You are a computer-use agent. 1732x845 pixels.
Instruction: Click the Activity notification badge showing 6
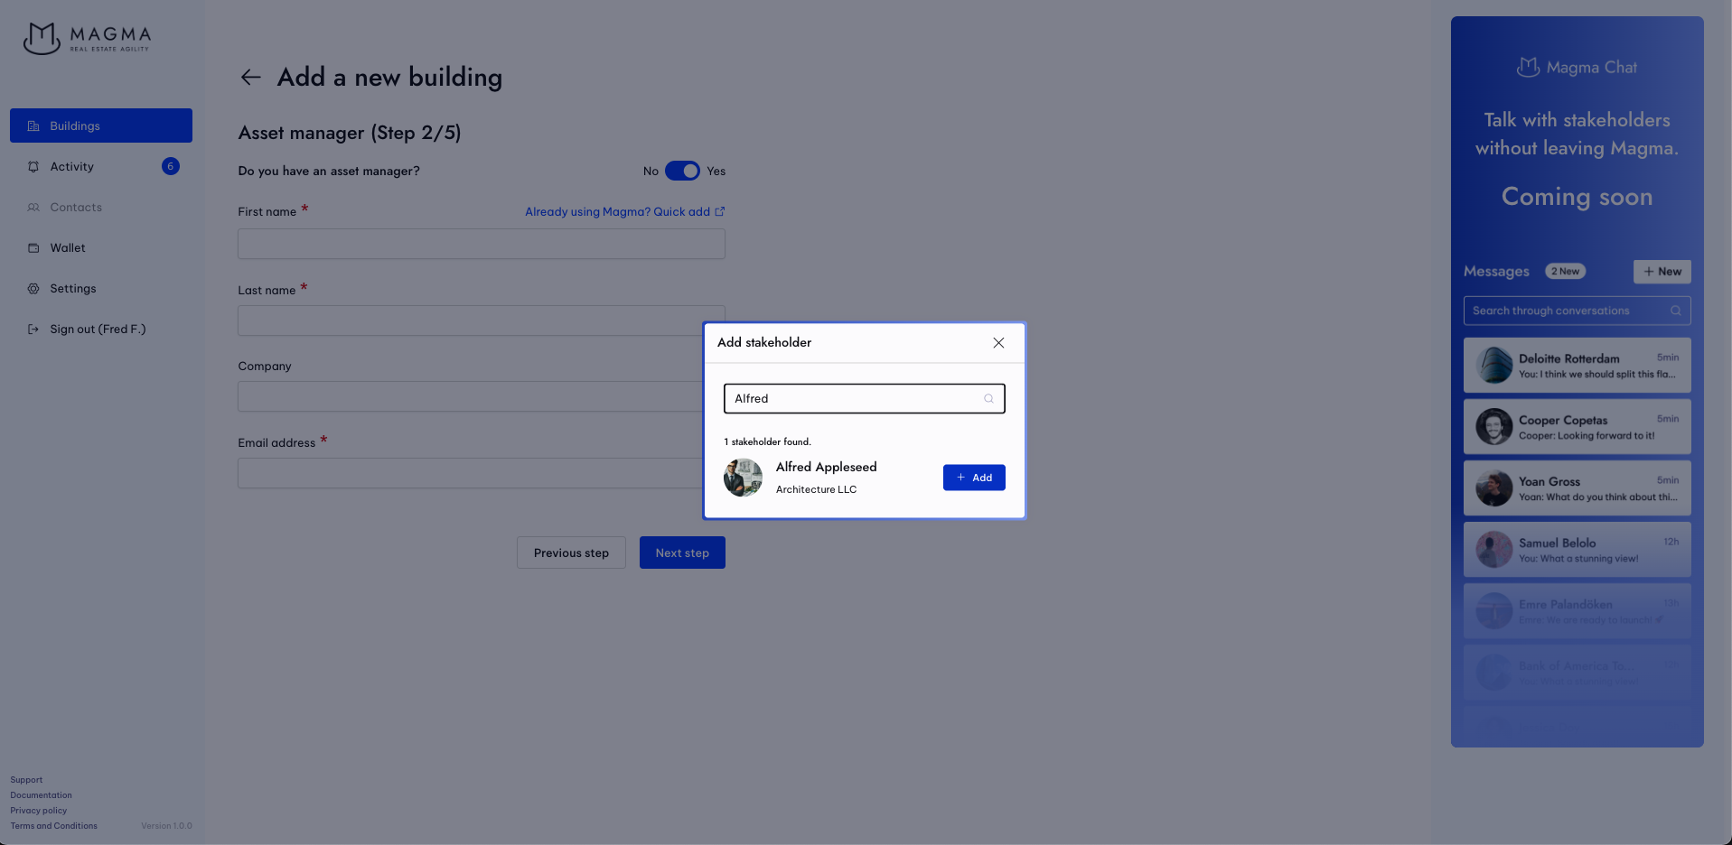tap(170, 166)
